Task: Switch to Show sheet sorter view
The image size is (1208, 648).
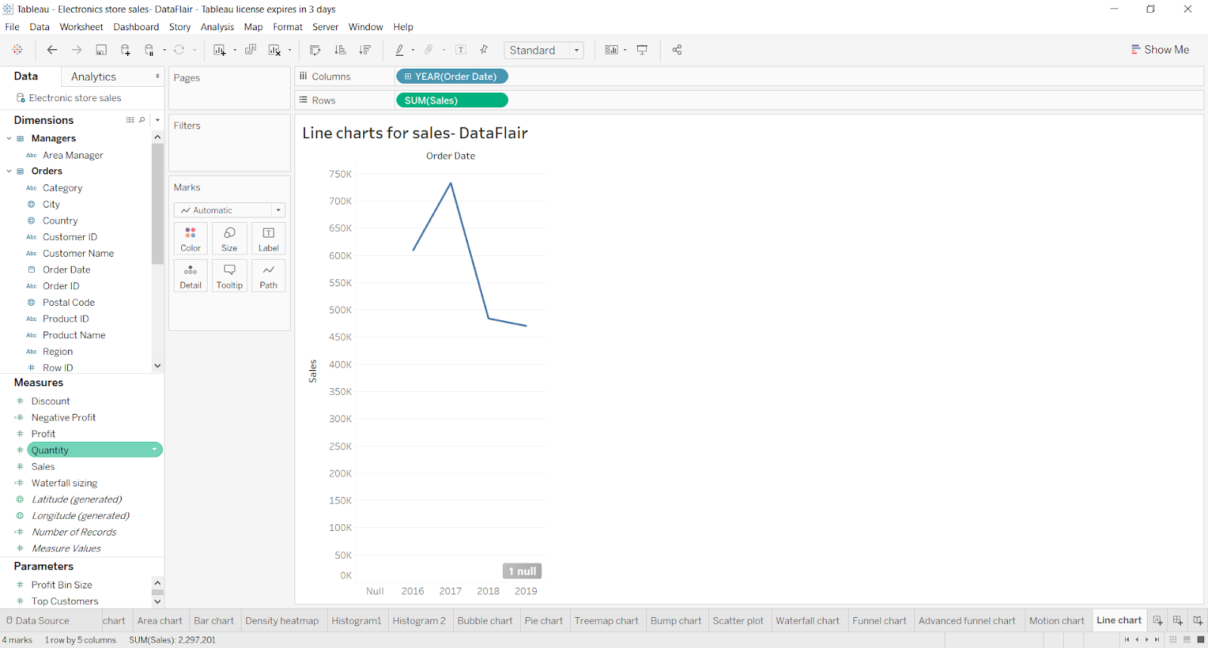Action: tap(1173, 640)
